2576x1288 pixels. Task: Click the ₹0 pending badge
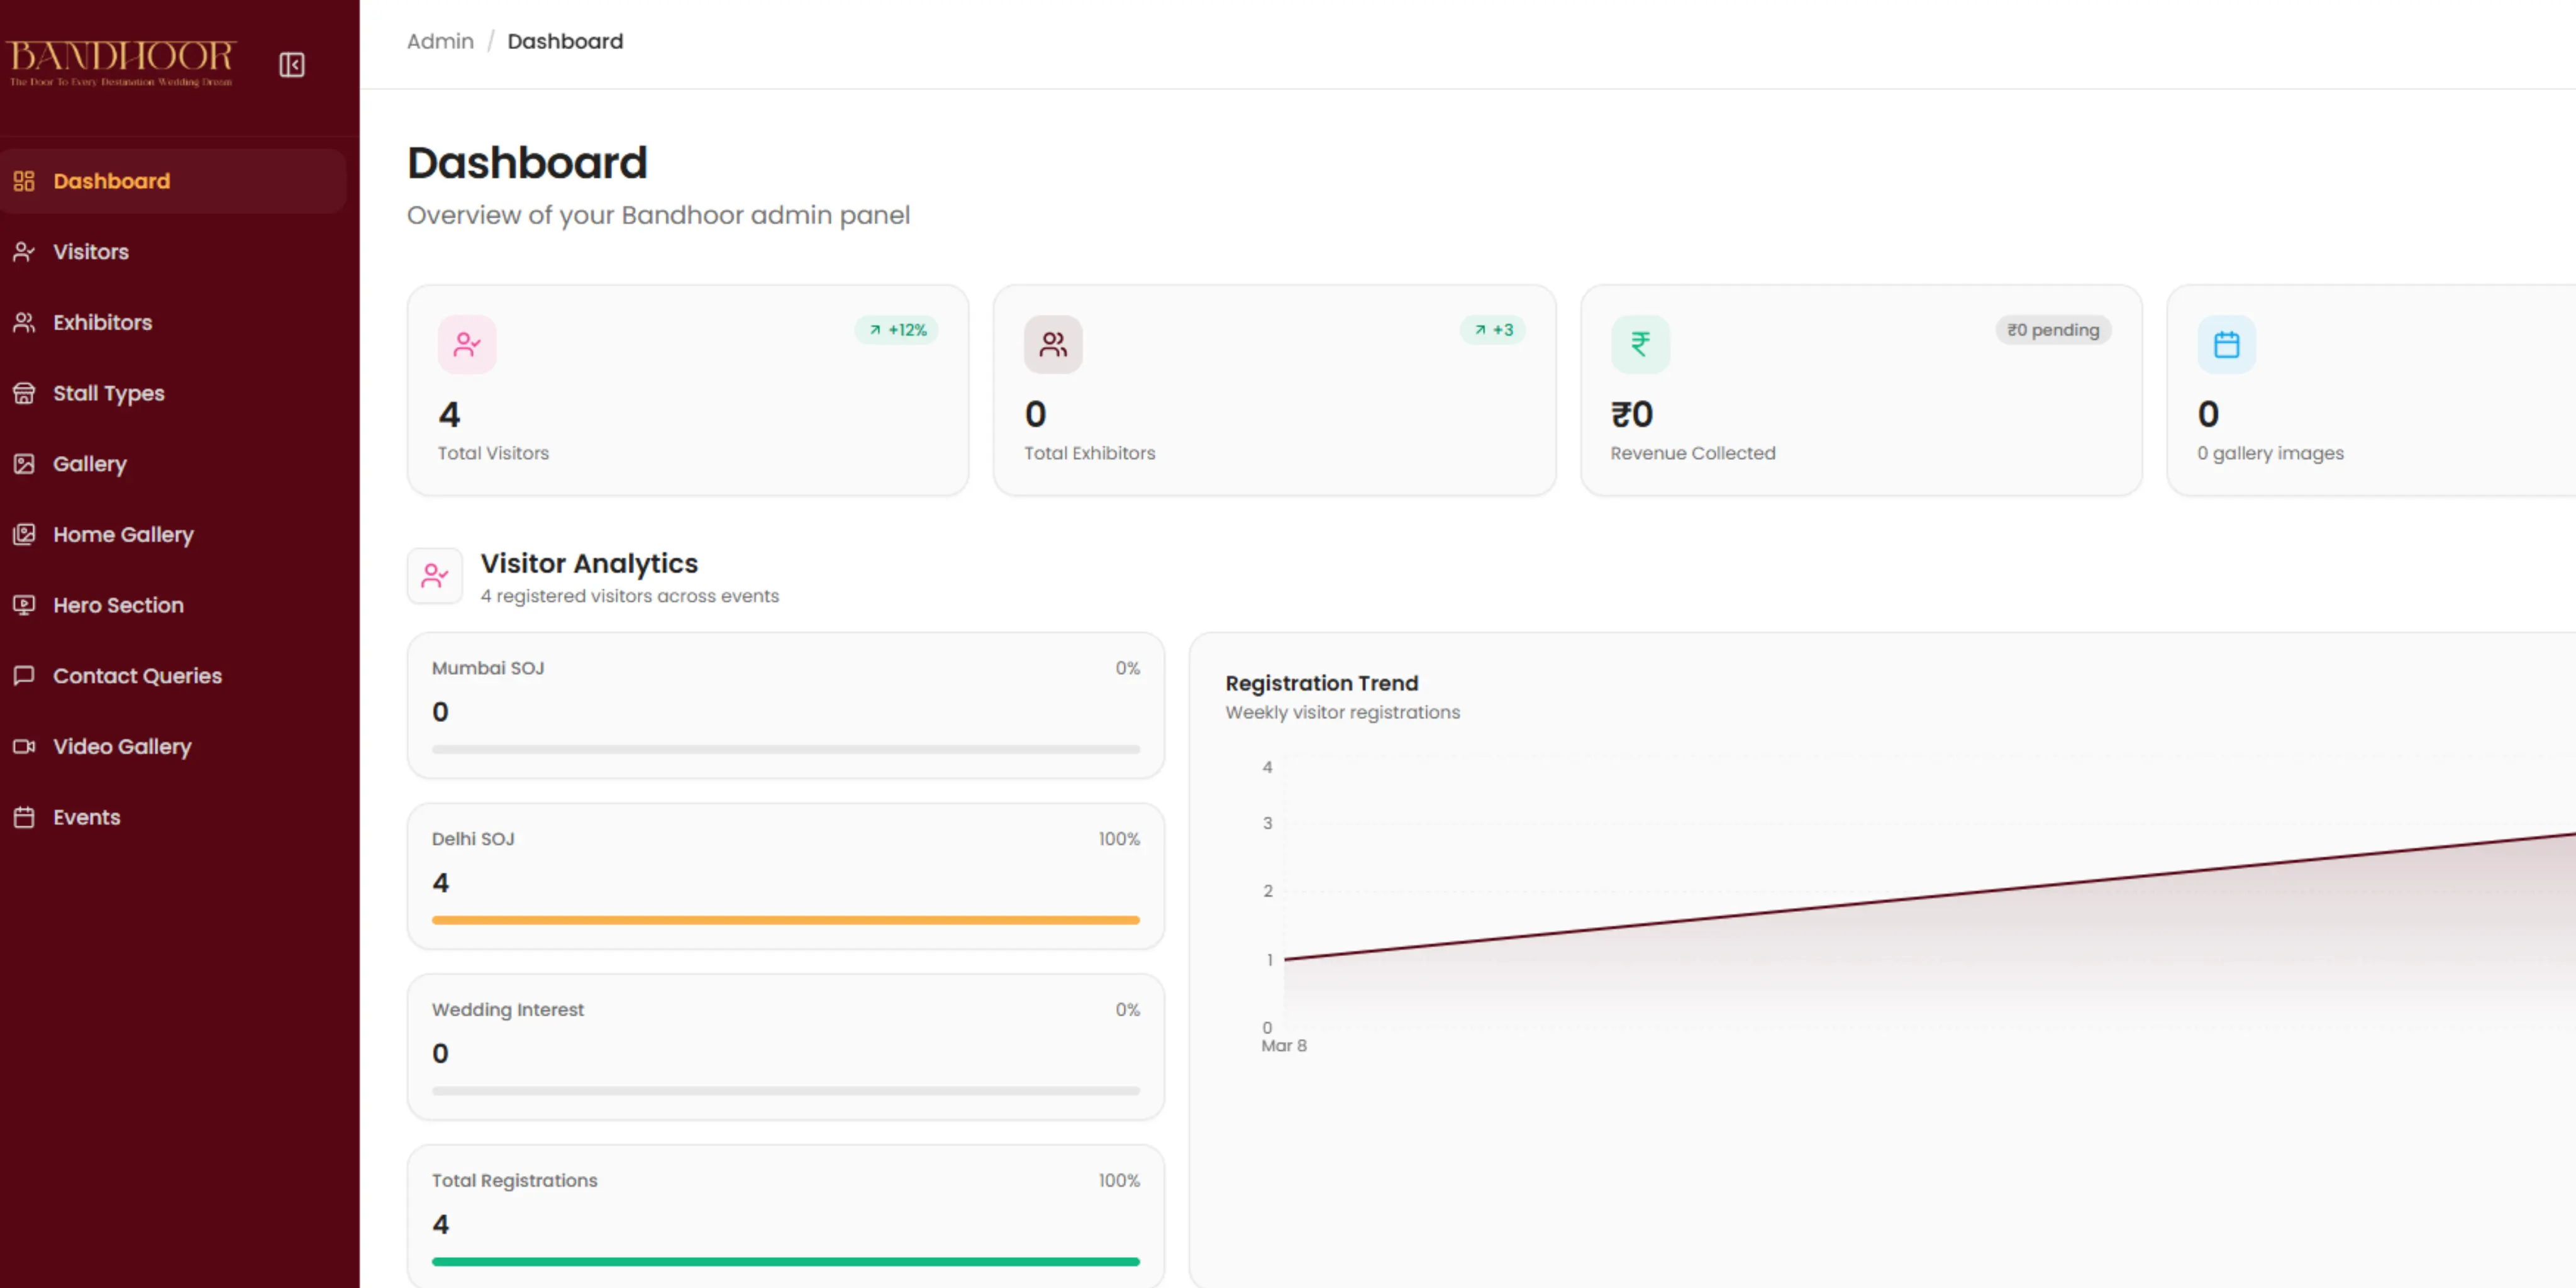click(x=2053, y=330)
